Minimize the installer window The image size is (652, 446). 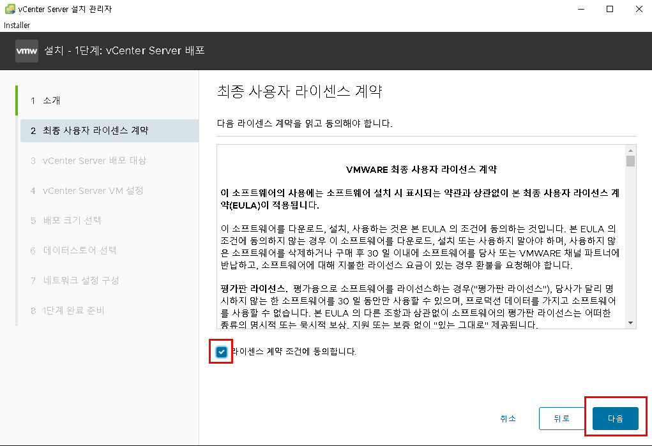tap(581, 9)
